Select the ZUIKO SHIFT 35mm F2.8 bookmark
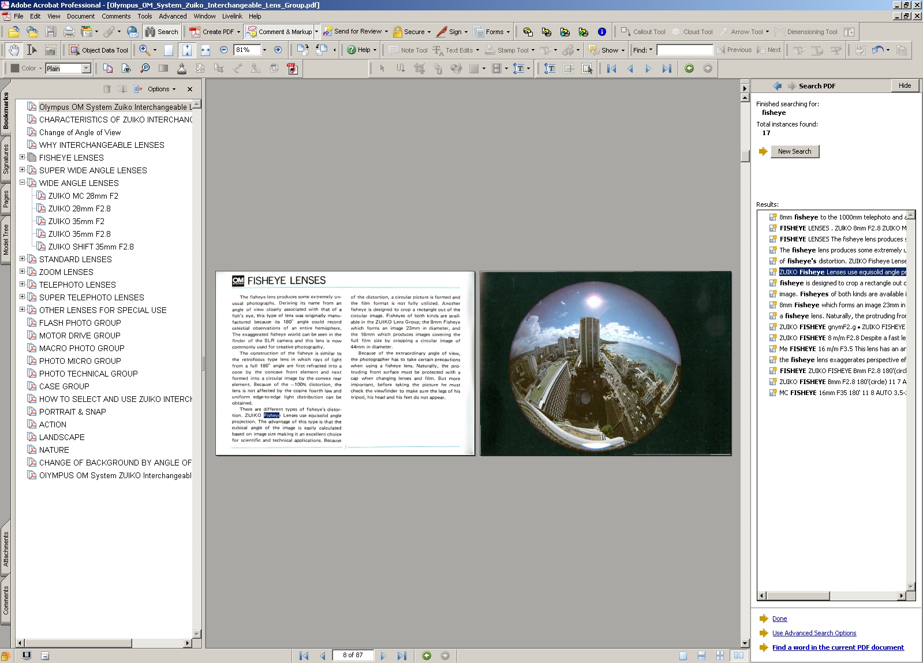 (91, 247)
